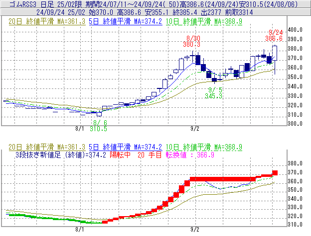The height and width of the screenshot is (236, 311).
Task: Select the 5日 終値平滑 MA=374.2 label in lower chart
Action: coord(126,147)
